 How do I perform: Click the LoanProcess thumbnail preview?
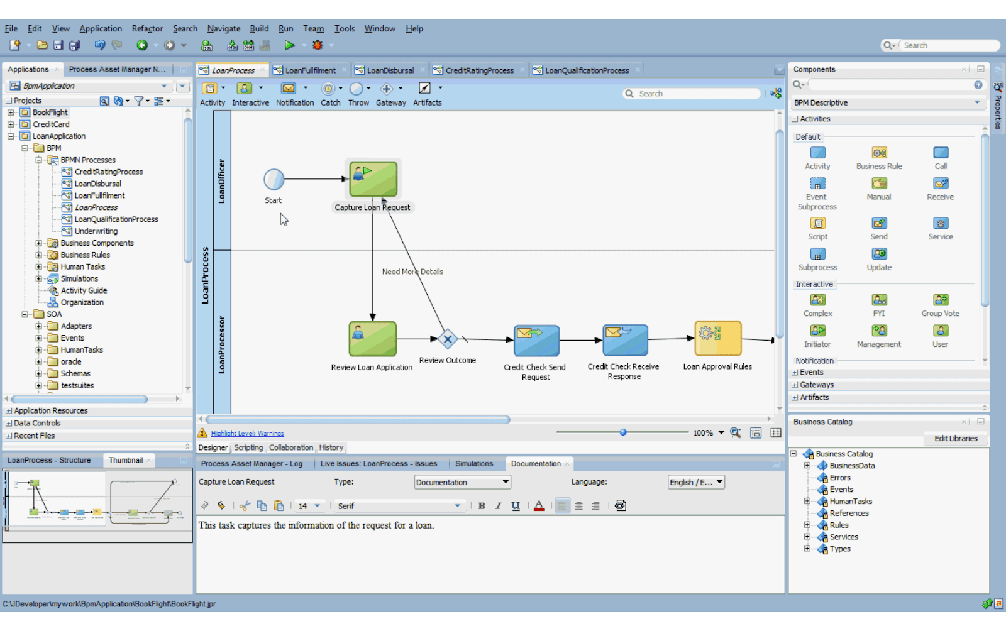click(x=97, y=505)
